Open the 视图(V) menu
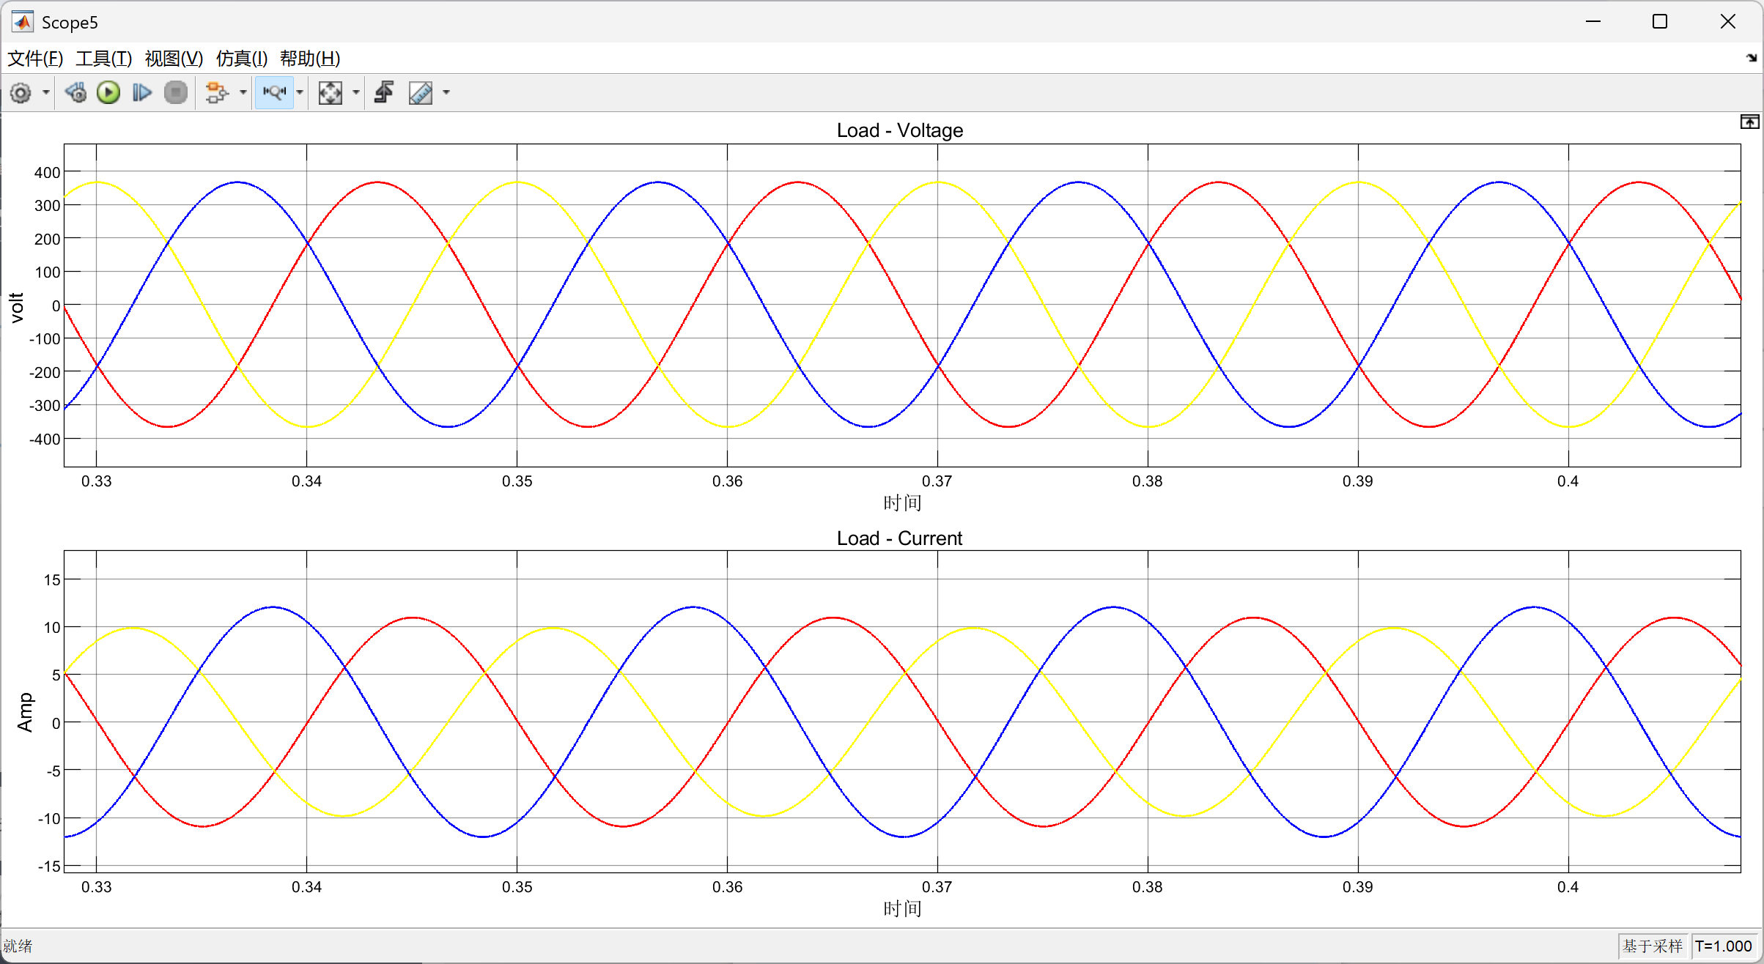 coord(174,59)
